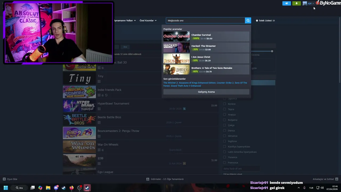Open Chamber Survival thumbnail image
The width and height of the screenshot is (341, 192).
click(x=176, y=37)
